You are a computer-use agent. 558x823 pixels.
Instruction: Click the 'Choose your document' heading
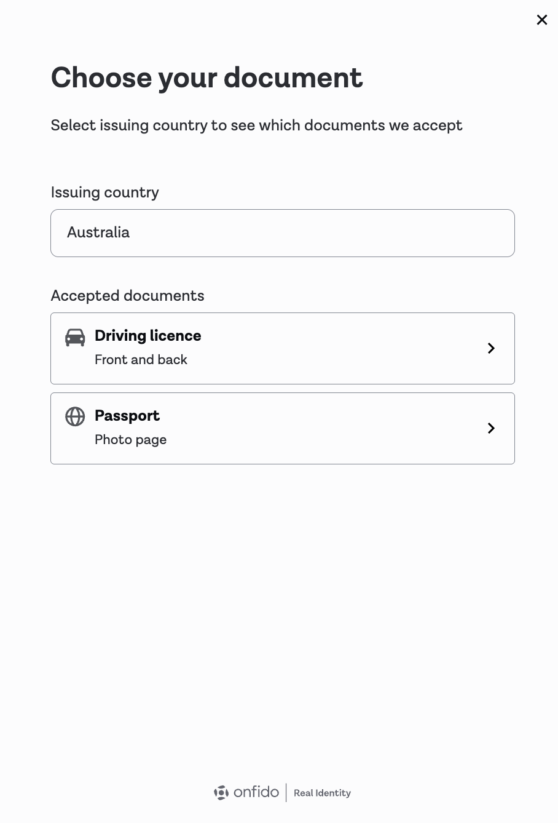click(x=206, y=78)
